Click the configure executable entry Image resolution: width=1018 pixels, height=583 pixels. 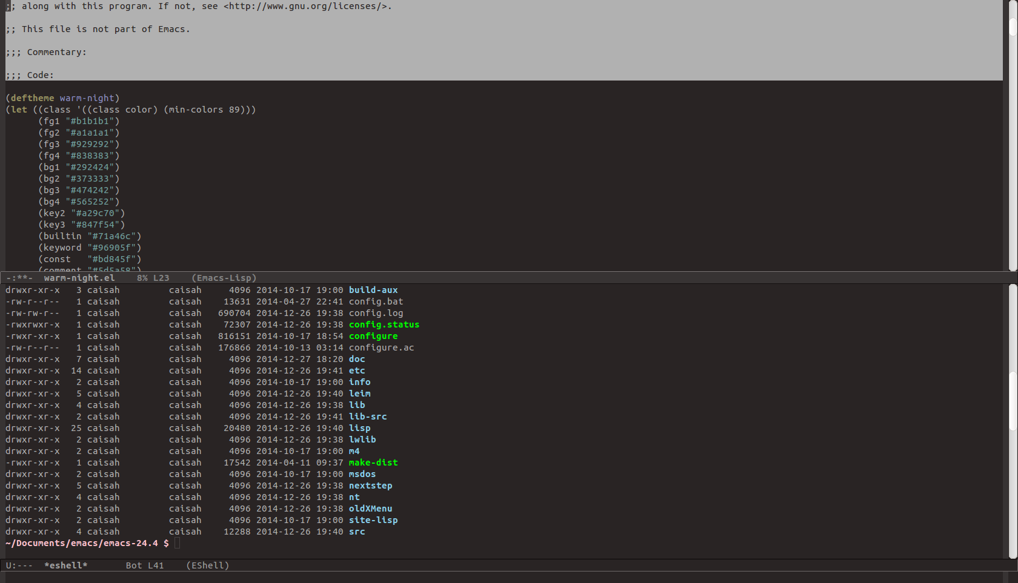[x=373, y=336]
